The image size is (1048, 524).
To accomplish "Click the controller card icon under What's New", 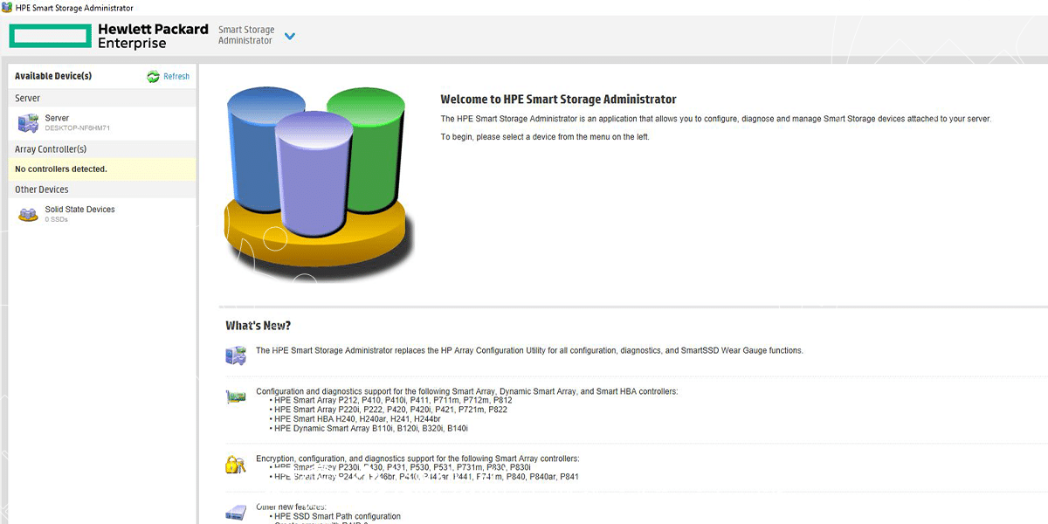I will [235, 396].
